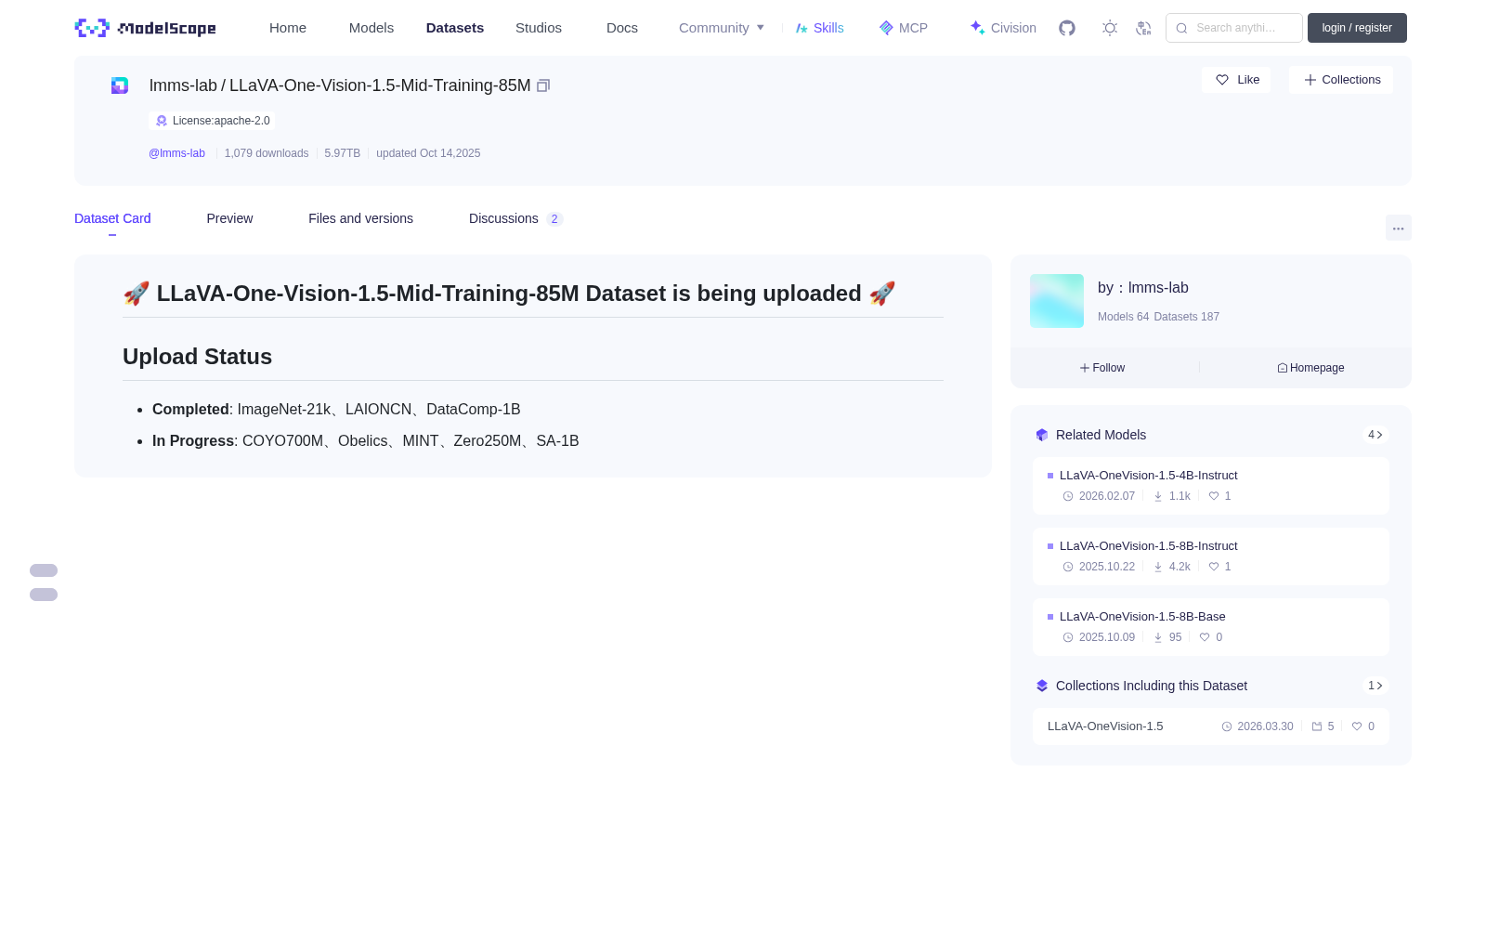The height and width of the screenshot is (929, 1486).
Task: Expand Collections Including this Dataset arrow
Action: pyautogui.click(x=1375, y=686)
